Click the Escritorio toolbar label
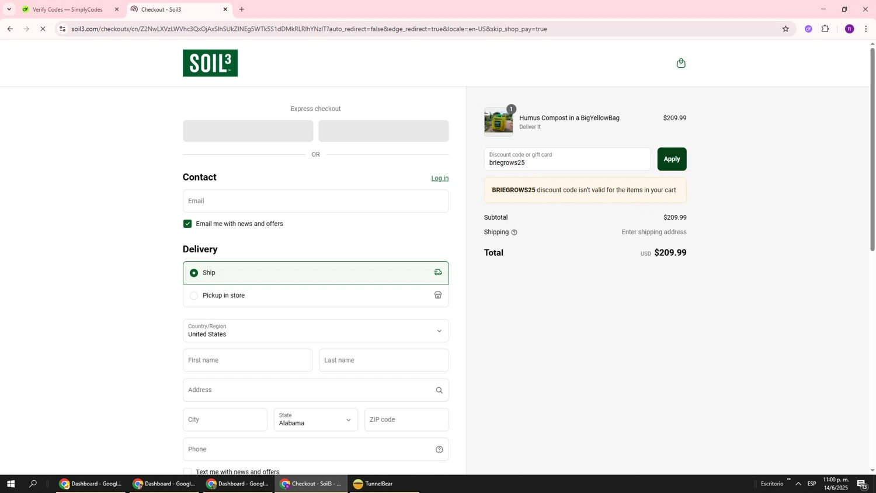 point(771,484)
